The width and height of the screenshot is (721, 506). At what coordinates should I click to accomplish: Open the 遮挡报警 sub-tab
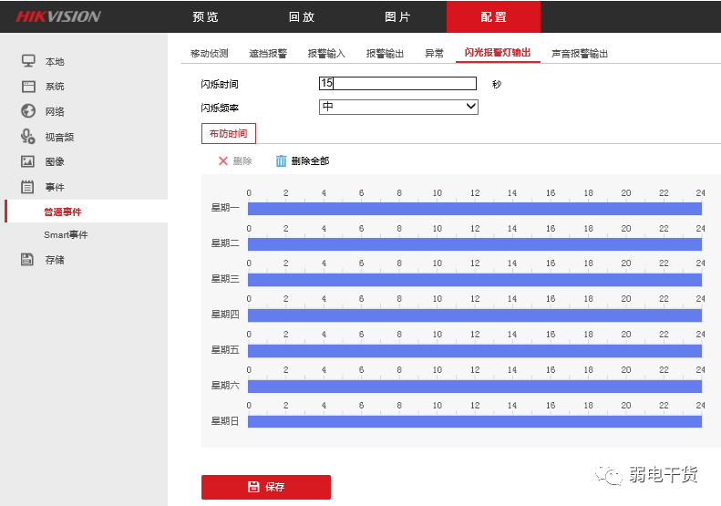point(268,54)
